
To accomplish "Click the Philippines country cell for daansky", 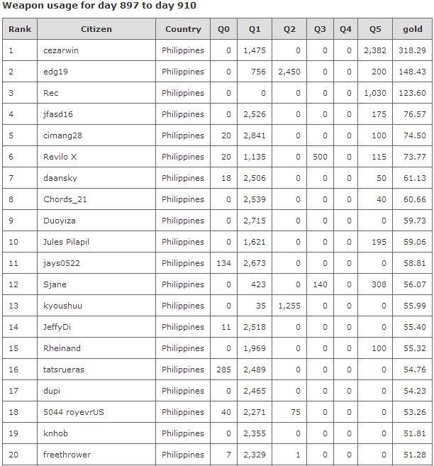I will pos(183,178).
